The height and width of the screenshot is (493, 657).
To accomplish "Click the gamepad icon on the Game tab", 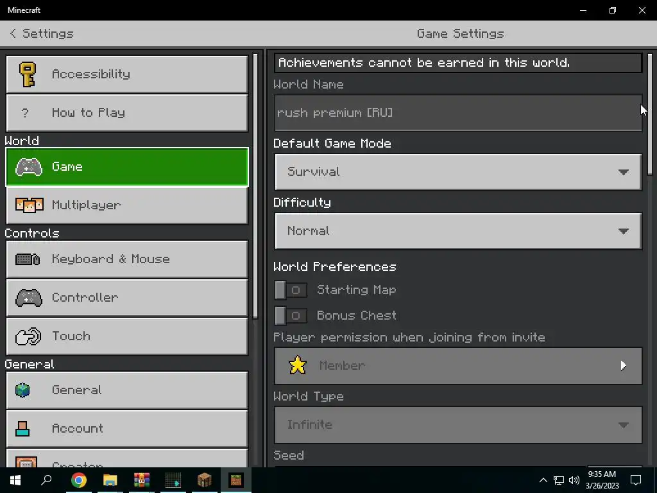I will 28,167.
